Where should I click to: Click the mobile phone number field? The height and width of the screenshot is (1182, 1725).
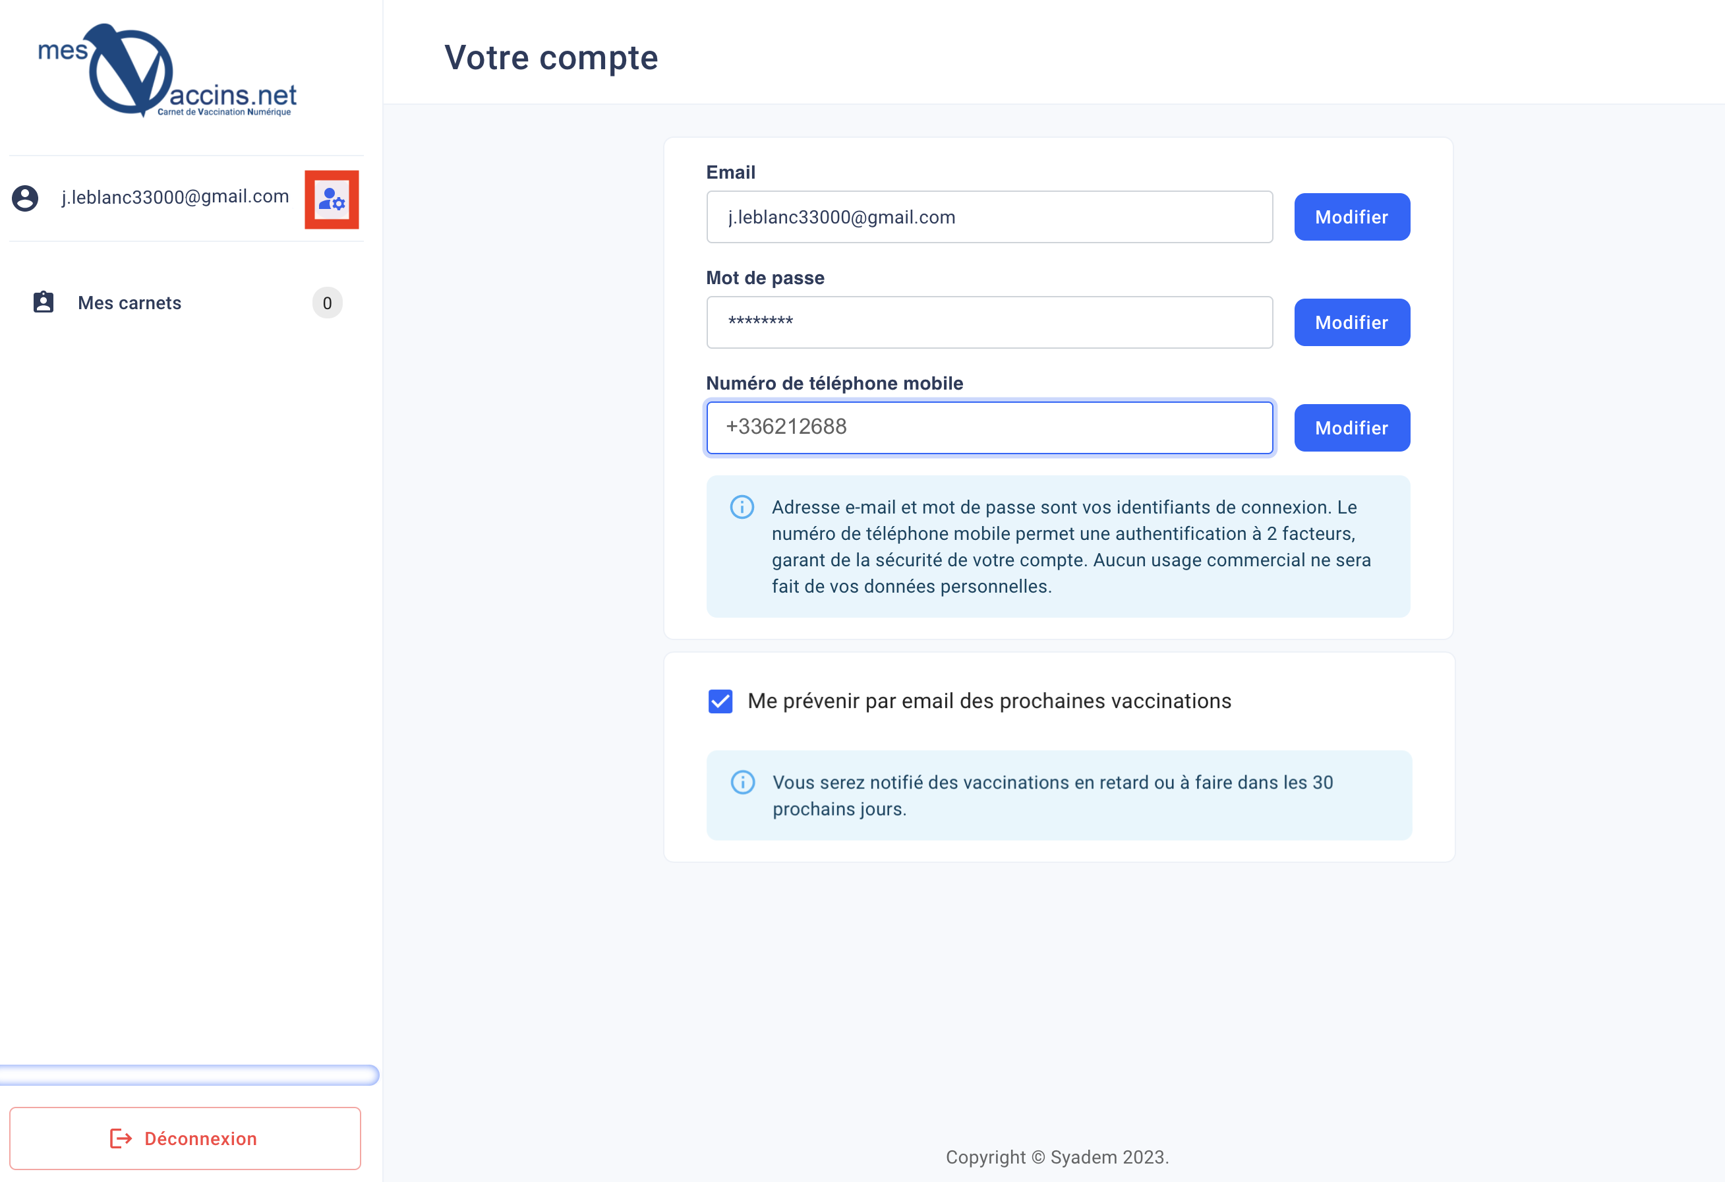(x=989, y=428)
